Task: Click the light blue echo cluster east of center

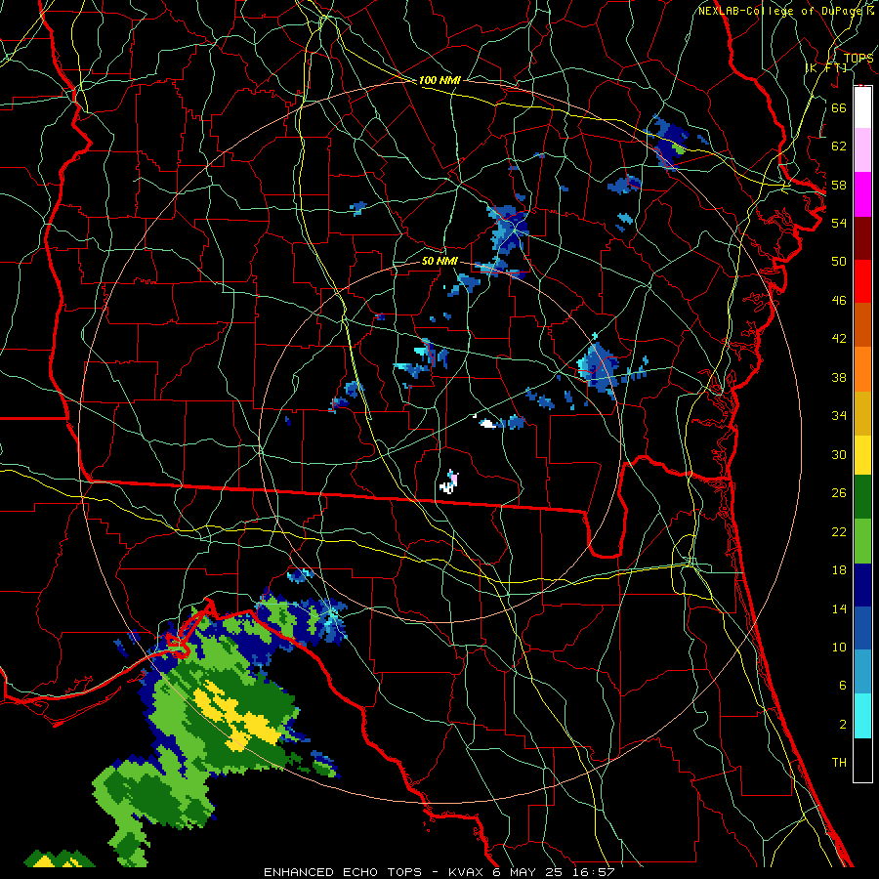Action: [x=599, y=366]
